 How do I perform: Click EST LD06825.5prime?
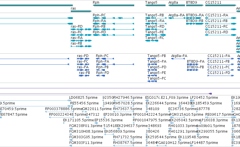(x=83, y=98)
